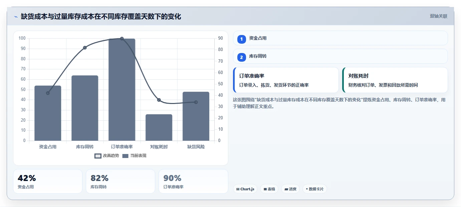Click the x-axis label 缺货风险
Screen dimensions: 461x207
[196, 147]
